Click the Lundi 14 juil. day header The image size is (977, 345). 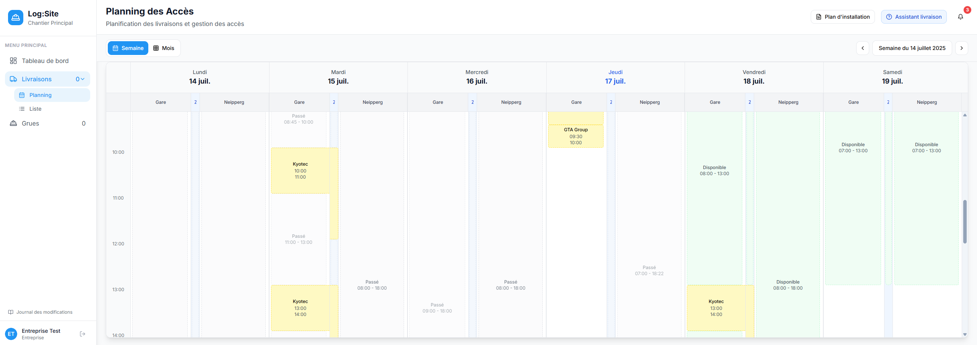[x=200, y=77]
